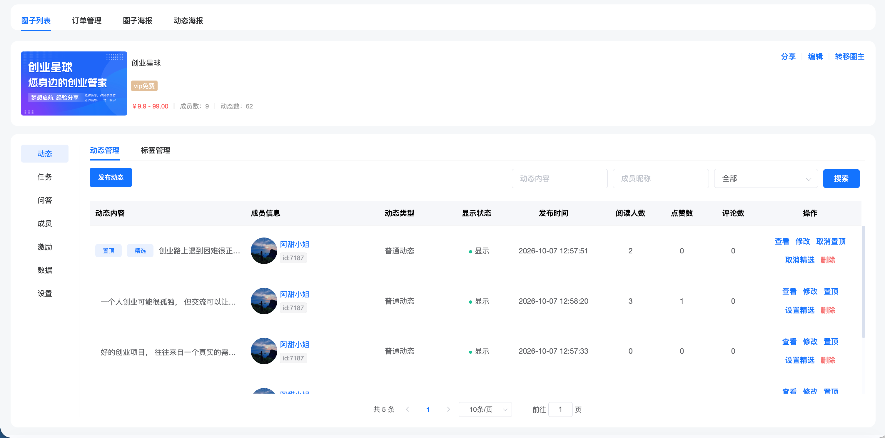Click the 搜索 button

(x=841, y=179)
